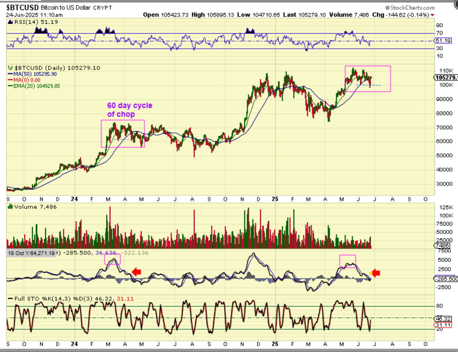Click the blue 36.636 MACD signal value

point(106,253)
